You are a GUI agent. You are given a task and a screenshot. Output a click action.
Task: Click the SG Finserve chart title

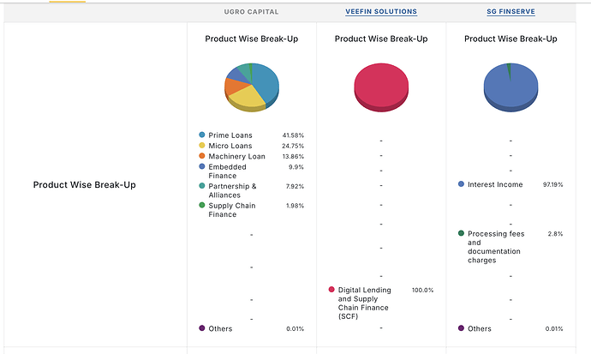click(x=510, y=39)
